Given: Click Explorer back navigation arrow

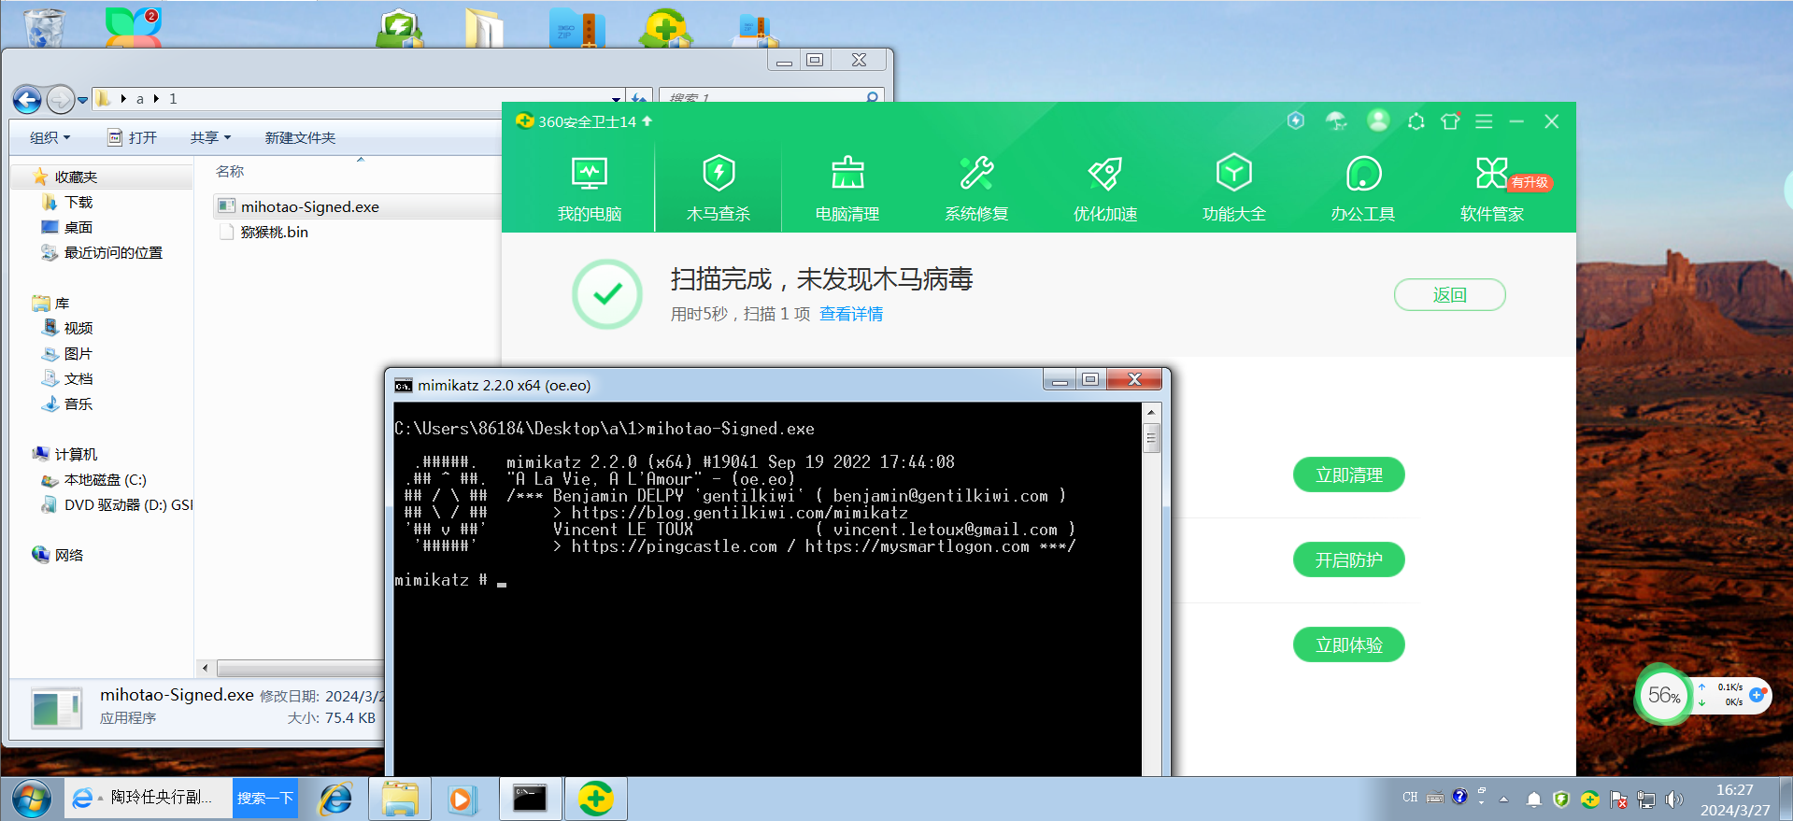Looking at the screenshot, I should click(x=27, y=99).
